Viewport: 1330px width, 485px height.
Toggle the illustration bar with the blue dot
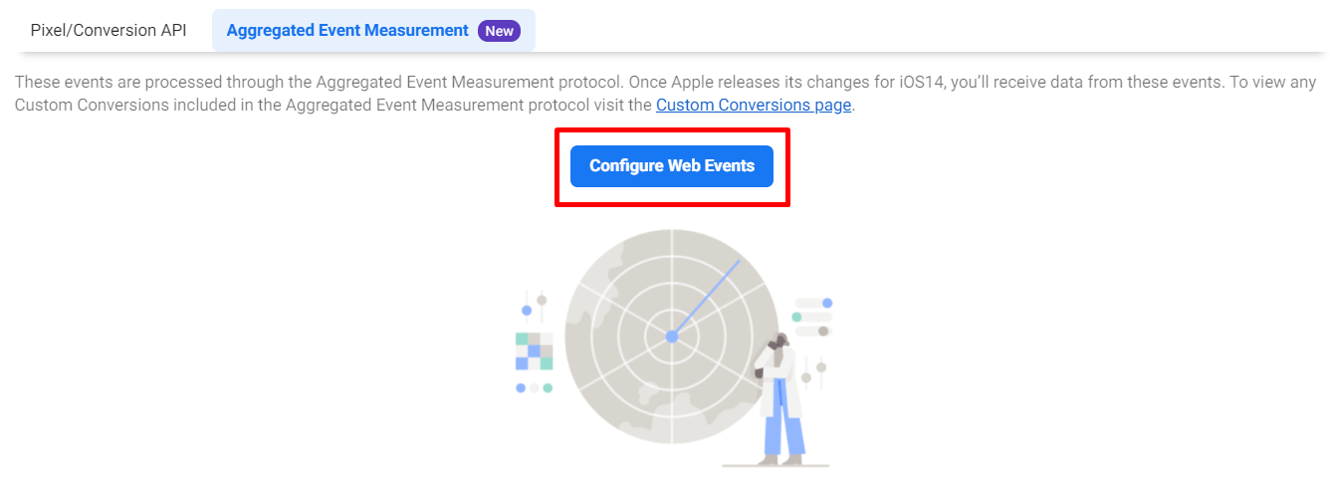(813, 303)
